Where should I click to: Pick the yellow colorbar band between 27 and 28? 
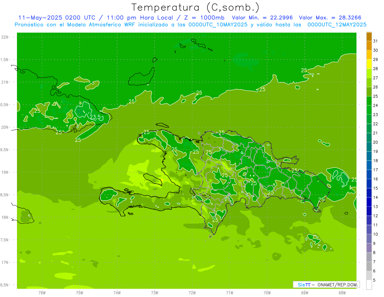tap(369, 73)
